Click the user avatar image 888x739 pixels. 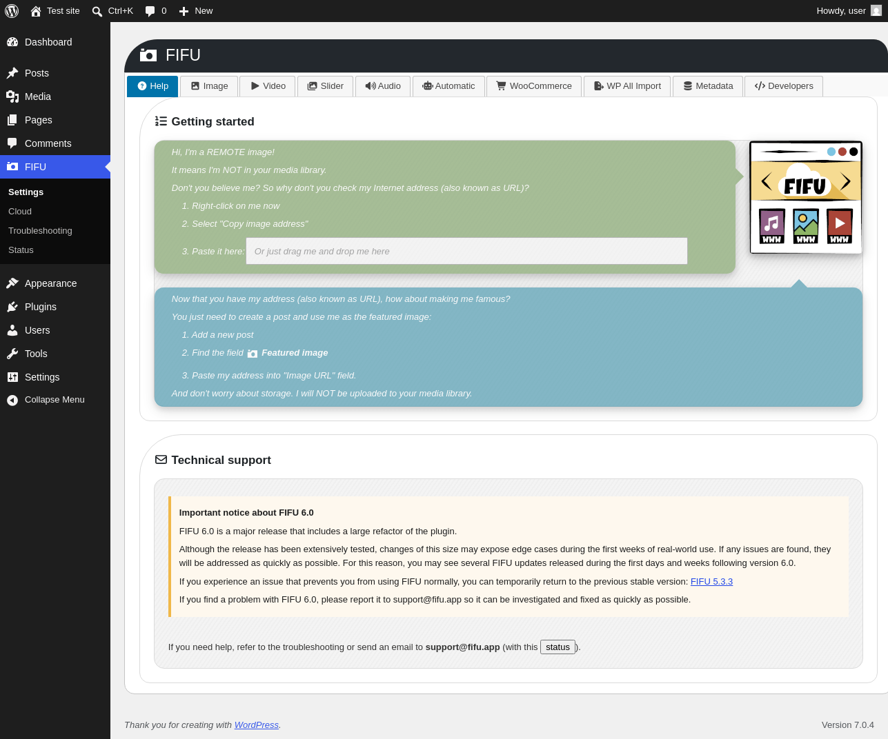876,11
